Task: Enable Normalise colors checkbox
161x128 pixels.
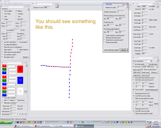Action: [2, 57]
